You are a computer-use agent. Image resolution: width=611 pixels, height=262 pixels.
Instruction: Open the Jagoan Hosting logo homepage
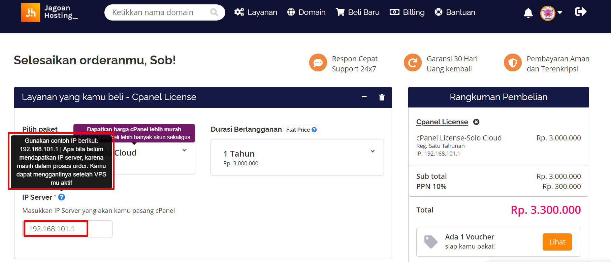(x=50, y=12)
